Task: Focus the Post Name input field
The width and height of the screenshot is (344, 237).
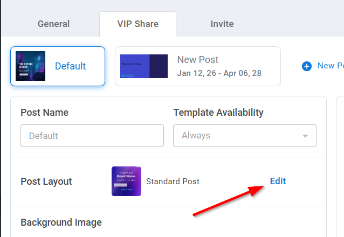Action: [92, 136]
